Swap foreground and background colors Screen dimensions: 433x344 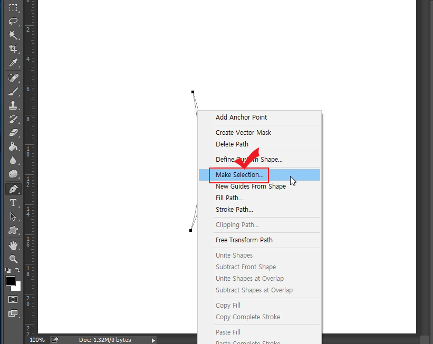(17, 270)
